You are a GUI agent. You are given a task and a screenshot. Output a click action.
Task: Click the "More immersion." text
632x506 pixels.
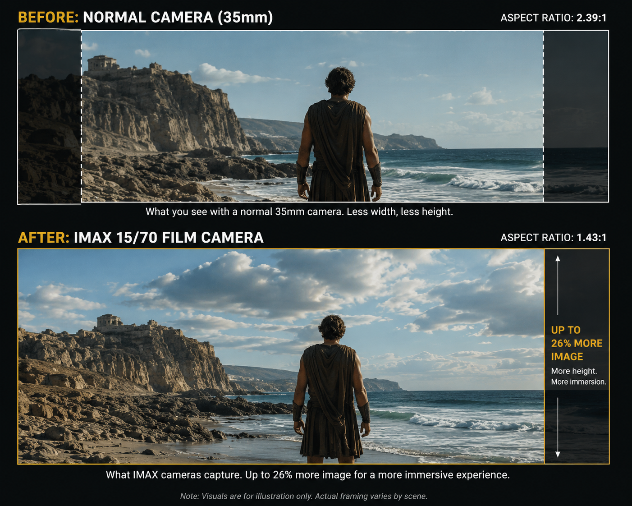(x=578, y=382)
